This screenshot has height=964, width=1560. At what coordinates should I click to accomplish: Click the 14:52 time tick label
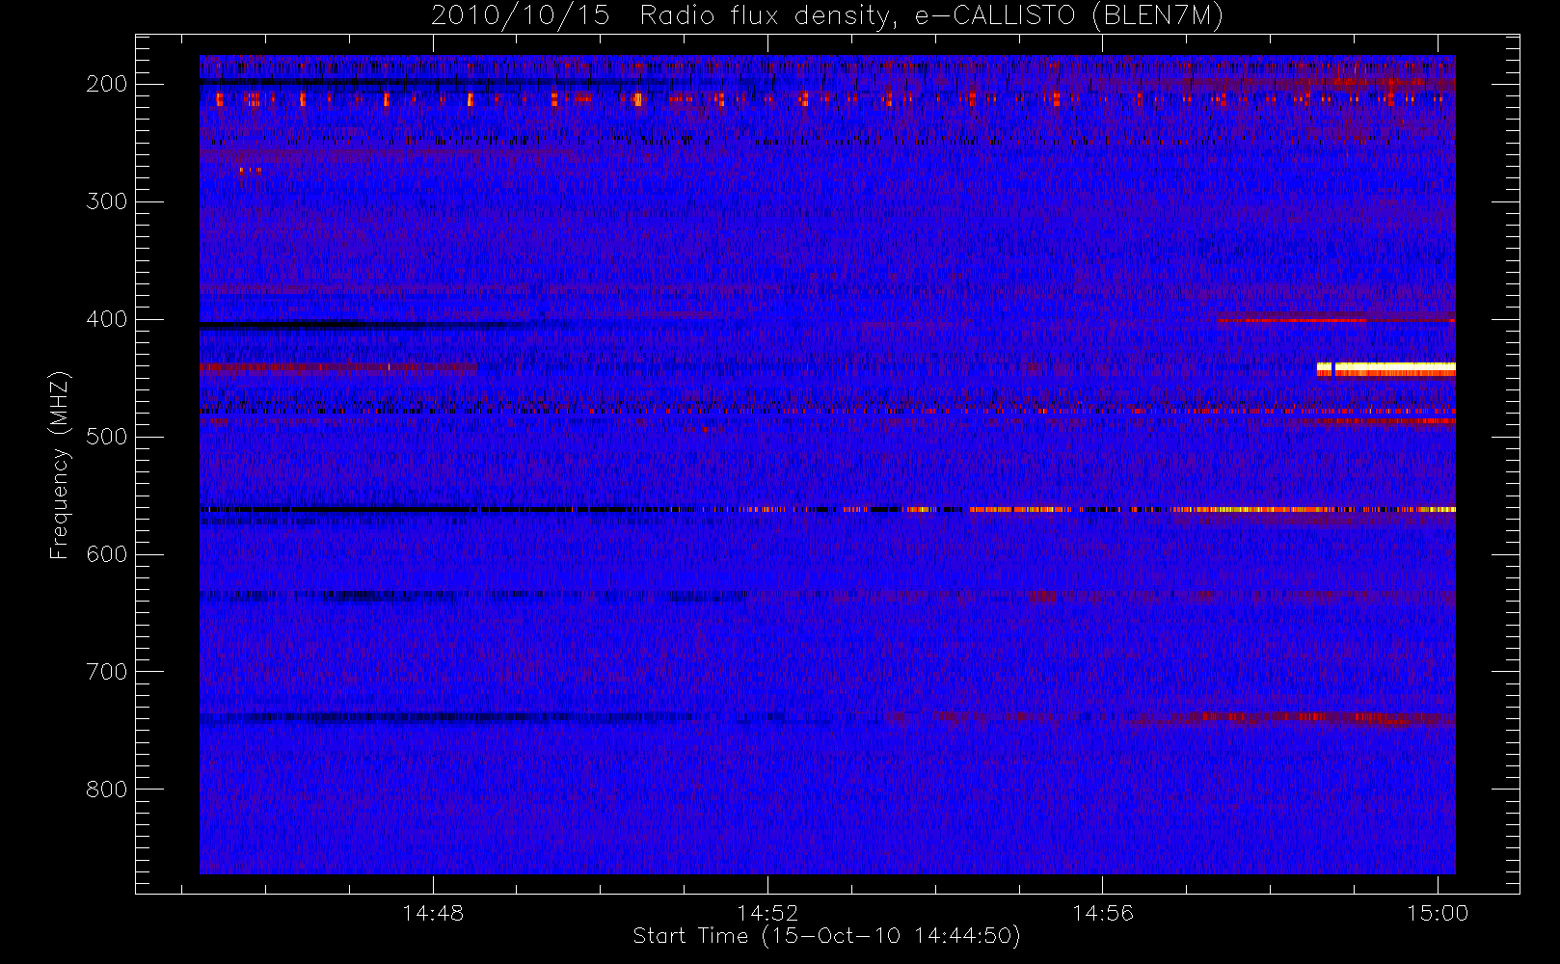(x=767, y=912)
